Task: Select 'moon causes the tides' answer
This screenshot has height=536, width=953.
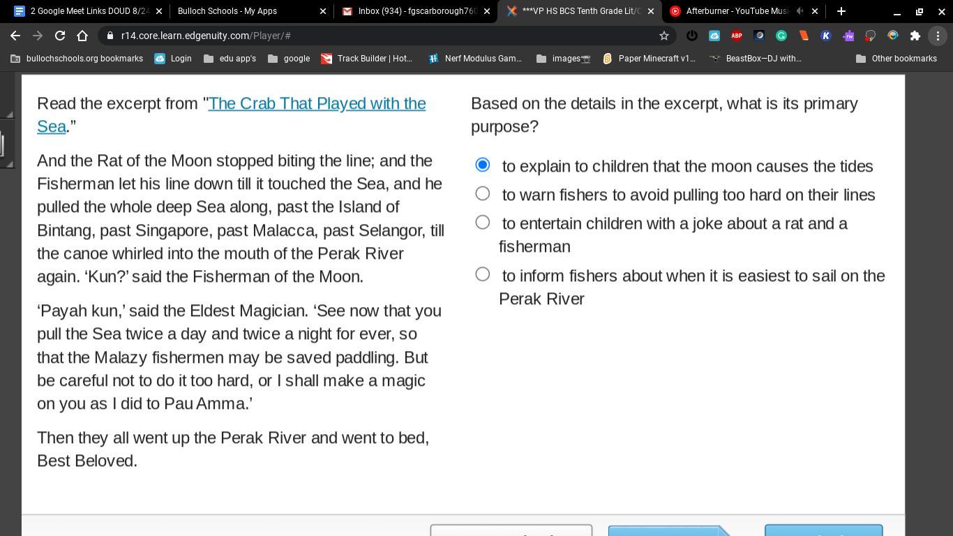Action: pos(482,165)
